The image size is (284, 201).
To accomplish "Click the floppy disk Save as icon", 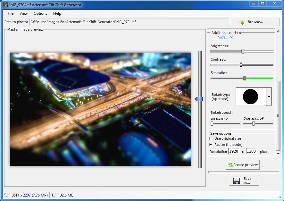I will [x=237, y=181].
